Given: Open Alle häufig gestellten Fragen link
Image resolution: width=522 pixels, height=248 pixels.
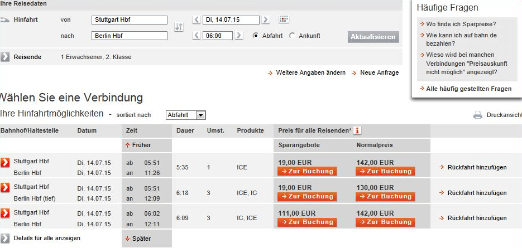Looking at the screenshot, I should [468, 89].
